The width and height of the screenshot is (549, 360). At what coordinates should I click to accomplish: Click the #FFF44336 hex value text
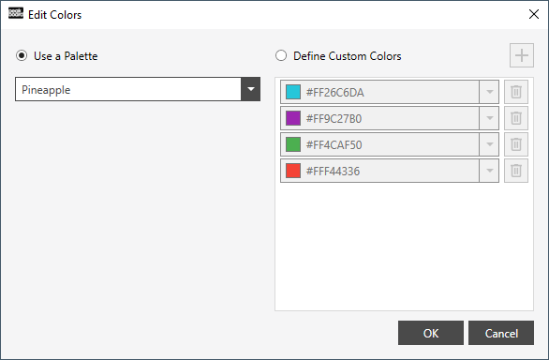click(333, 171)
